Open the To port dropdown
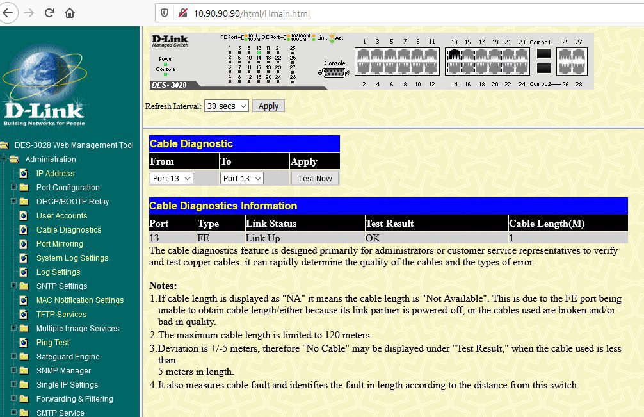Image resolution: width=644 pixels, height=417 pixels. (241, 178)
